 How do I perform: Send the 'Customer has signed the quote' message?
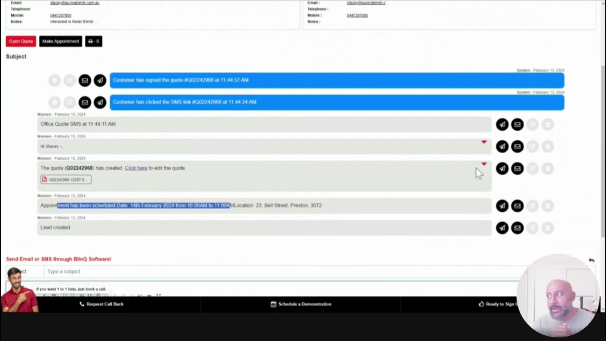[x=100, y=81]
